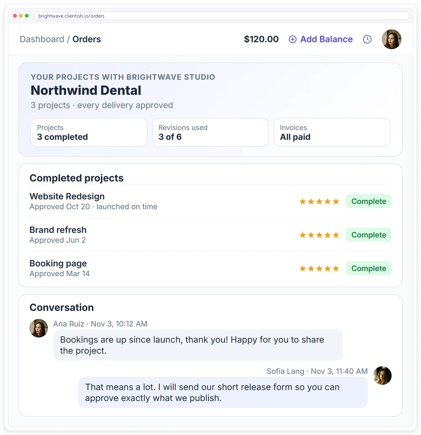Click the 'Approved Jun 2' text
Screen dimensions: 421x435
[58, 240]
